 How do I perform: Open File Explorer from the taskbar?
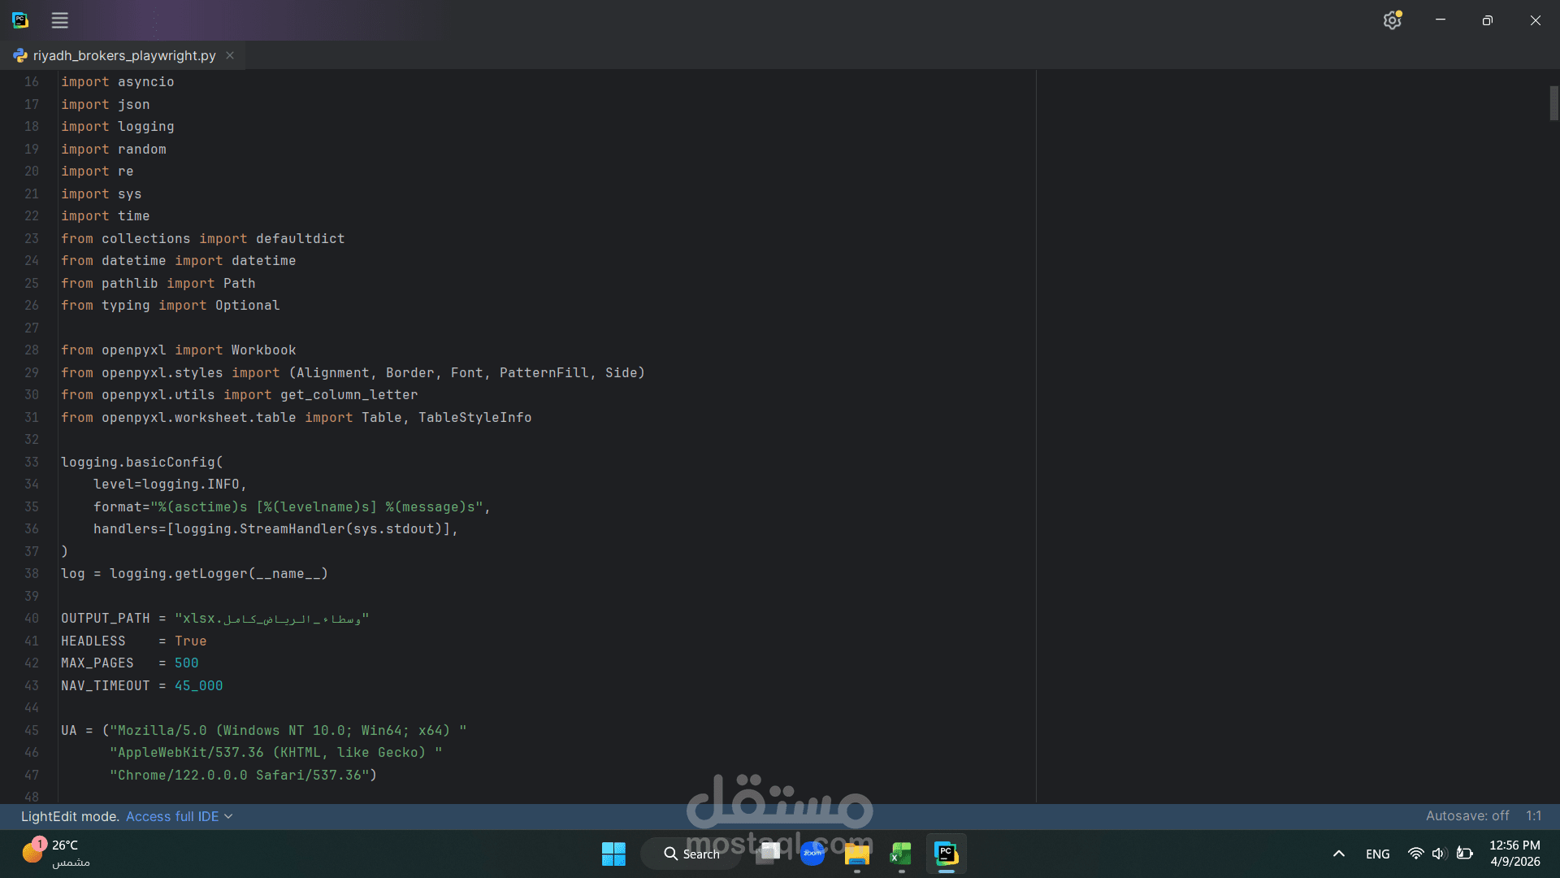[856, 854]
